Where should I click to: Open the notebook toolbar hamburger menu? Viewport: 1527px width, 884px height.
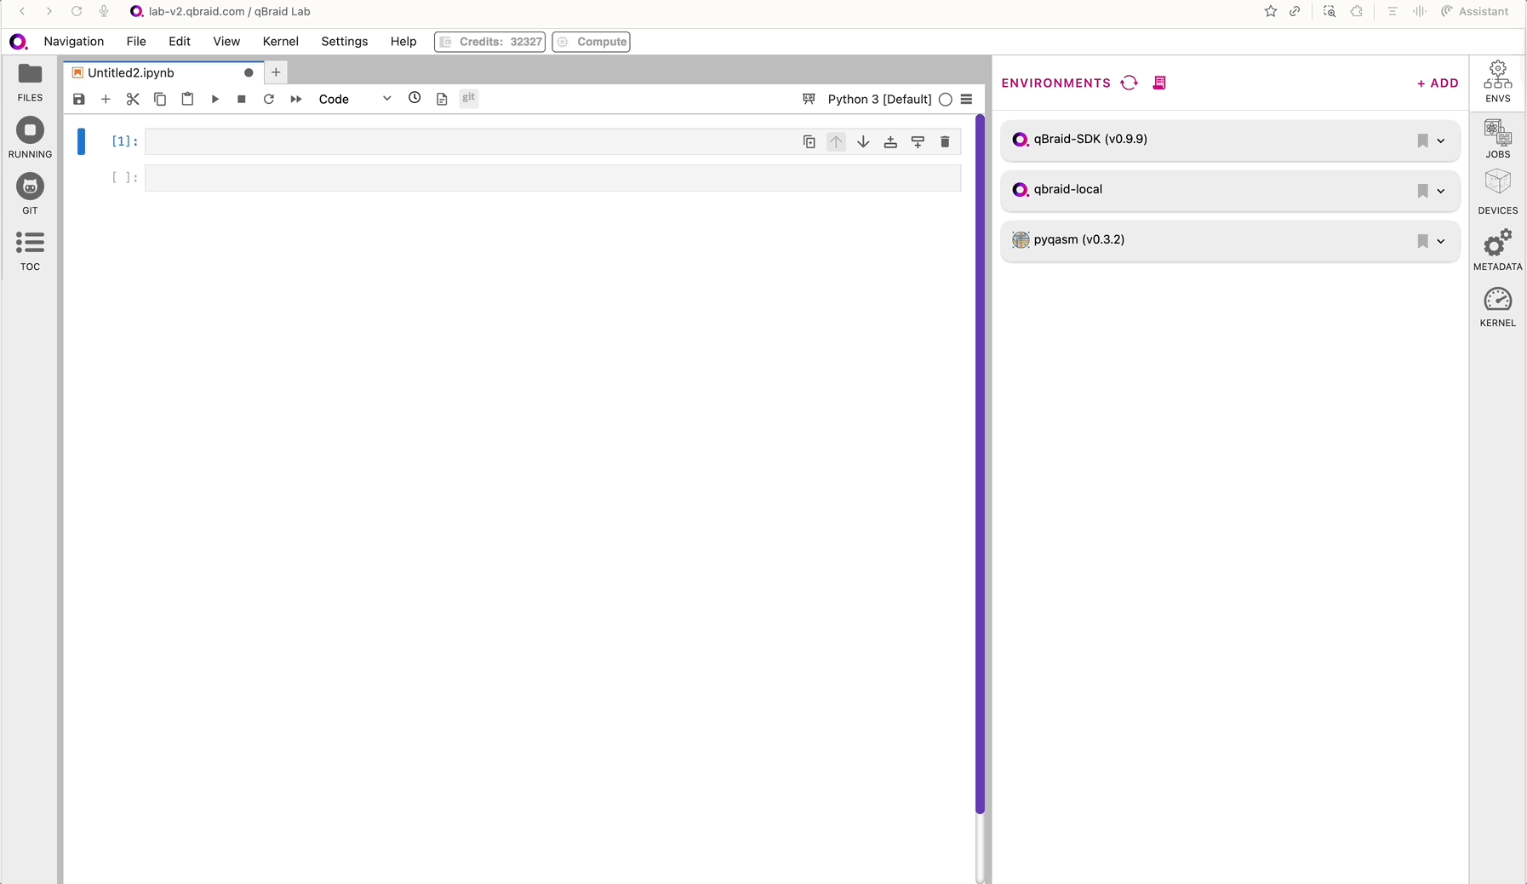[x=966, y=99]
